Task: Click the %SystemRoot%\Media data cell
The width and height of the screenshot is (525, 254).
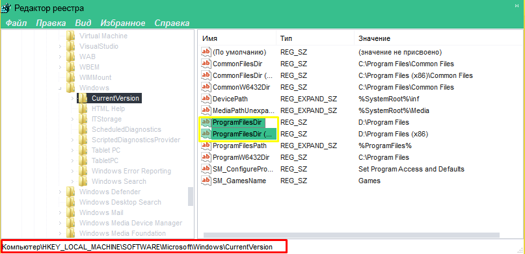Action: 394,110
